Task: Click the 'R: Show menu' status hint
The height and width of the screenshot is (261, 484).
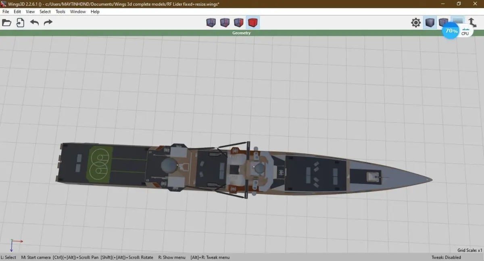Action: [x=172, y=257]
